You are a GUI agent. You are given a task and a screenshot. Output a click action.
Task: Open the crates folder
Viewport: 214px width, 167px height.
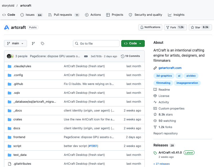pos(18,119)
